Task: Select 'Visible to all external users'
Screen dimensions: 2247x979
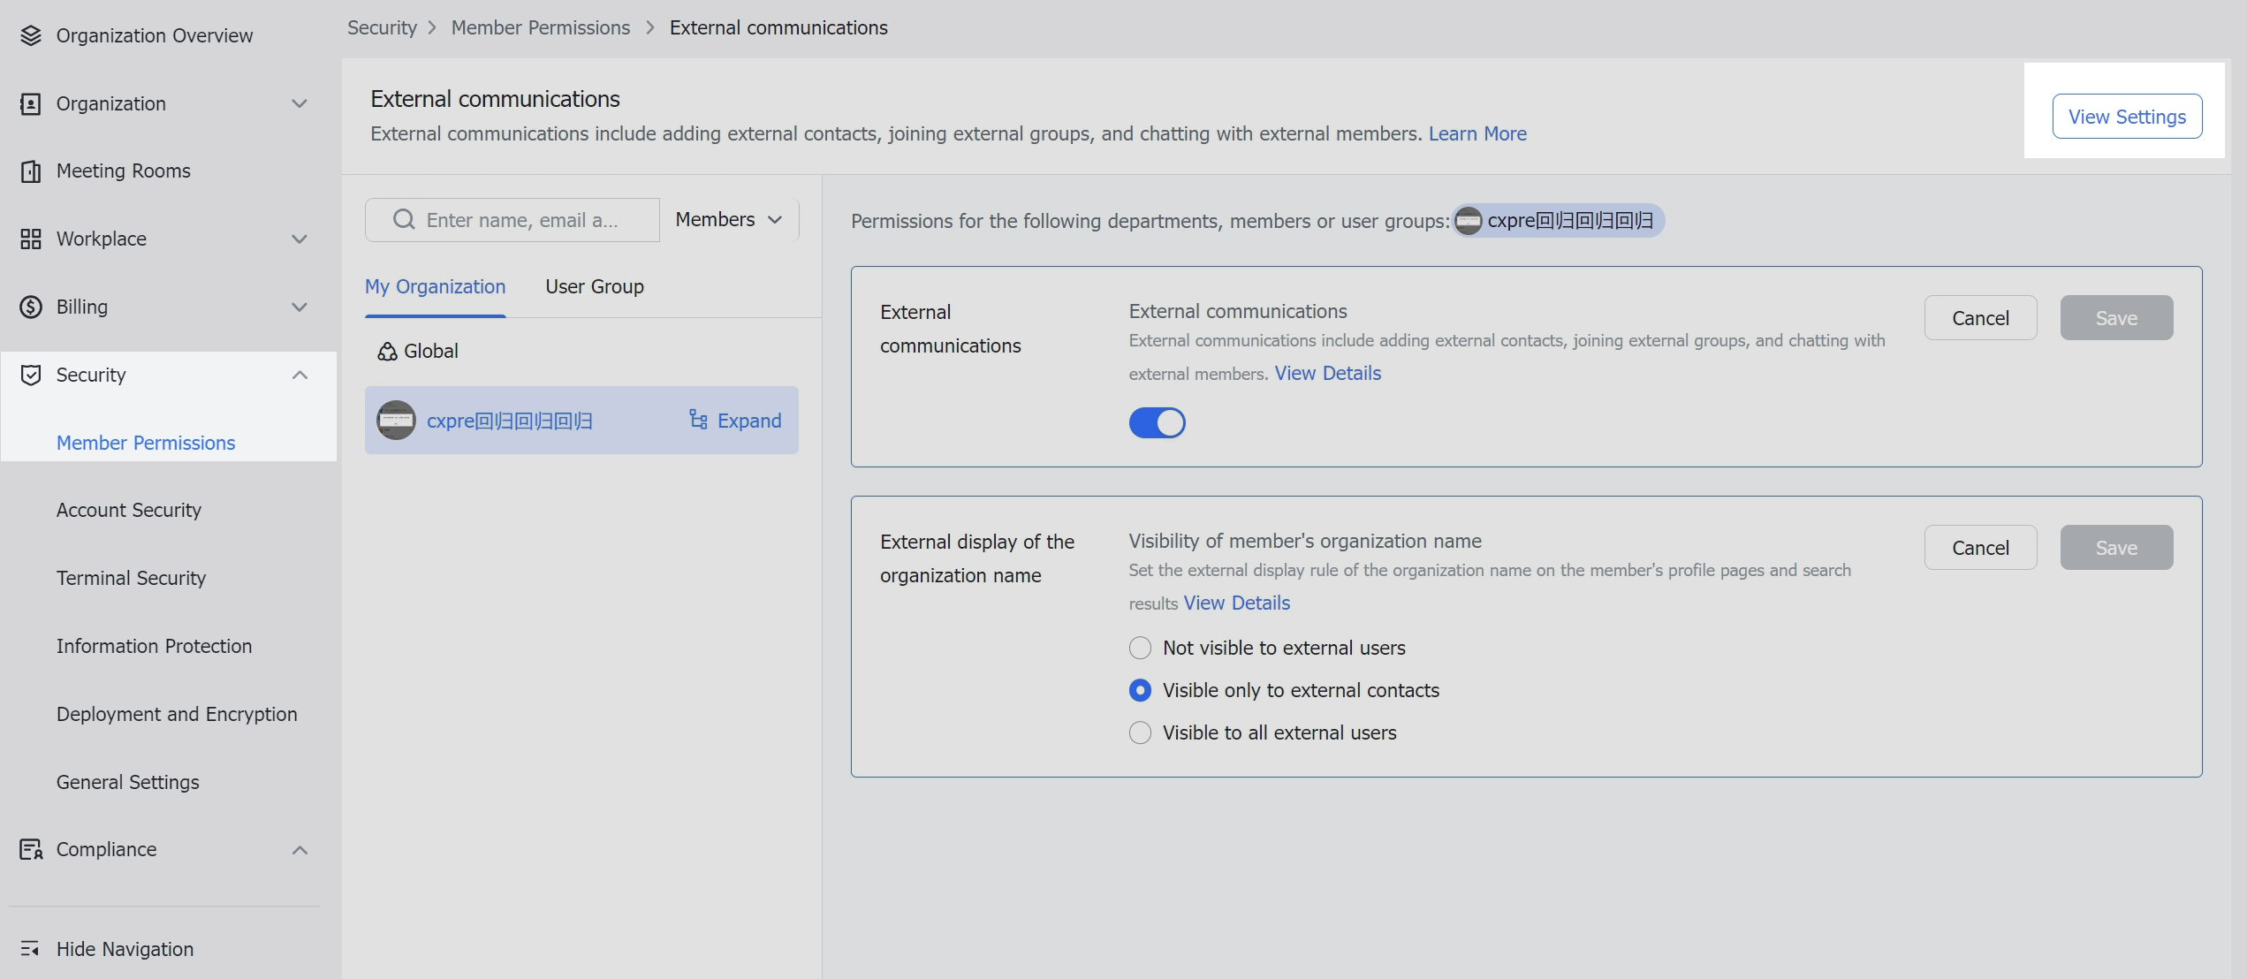Action: 1140,732
